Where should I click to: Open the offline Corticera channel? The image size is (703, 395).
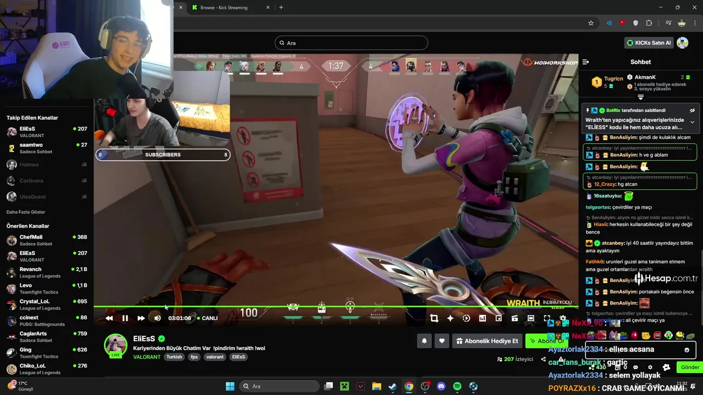[47, 180]
